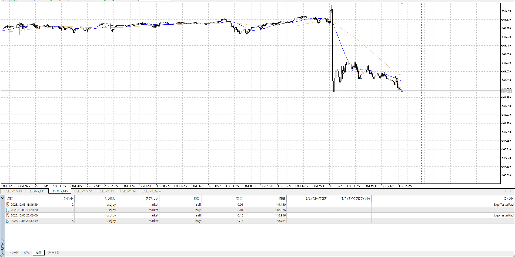Switch to the 履歴 tab
Image resolution: width=515 pixels, height=257 pixels.
[27, 253]
